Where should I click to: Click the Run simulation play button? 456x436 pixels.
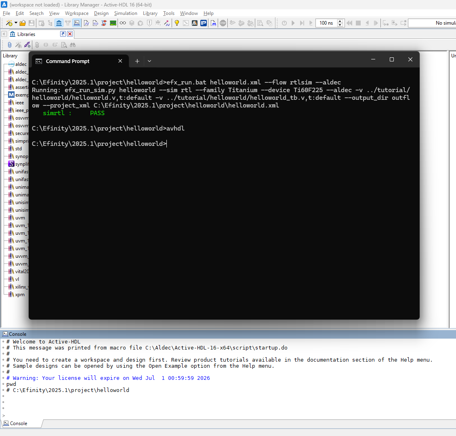(x=293, y=23)
